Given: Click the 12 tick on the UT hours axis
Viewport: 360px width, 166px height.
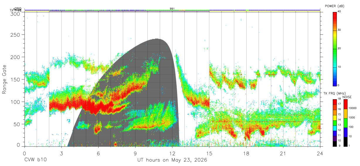Looking at the screenshot, I should click(x=172, y=153).
